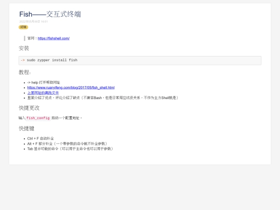Image resolution: width=280 pixels, height=210 pixels.
Task: Open the ruanyifeng.com fish_shell blog link
Action: pos(71,88)
